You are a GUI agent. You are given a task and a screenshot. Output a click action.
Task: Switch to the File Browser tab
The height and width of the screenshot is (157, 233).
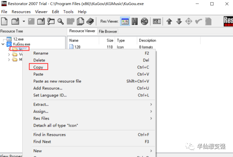(108, 31)
